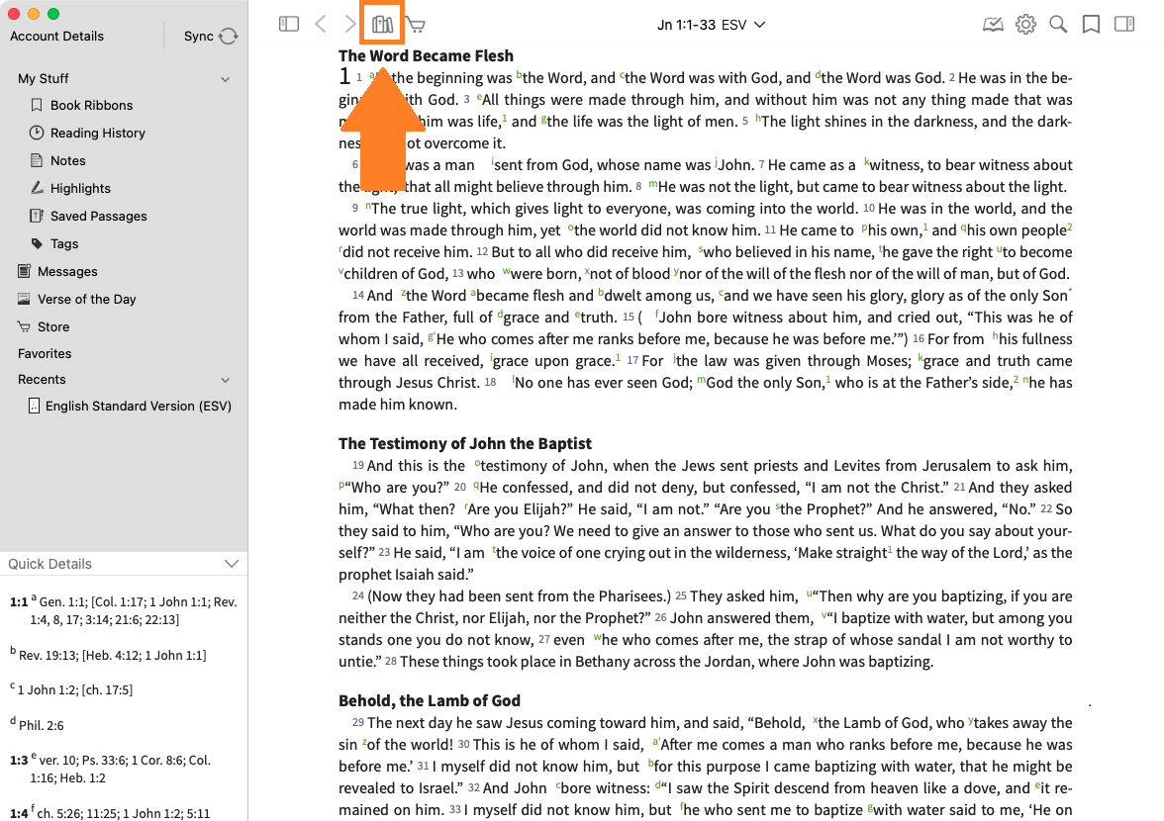Open the reading plan icon
Image resolution: width=1164 pixels, height=821 pixels.
pyautogui.click(x=993, y=25)
